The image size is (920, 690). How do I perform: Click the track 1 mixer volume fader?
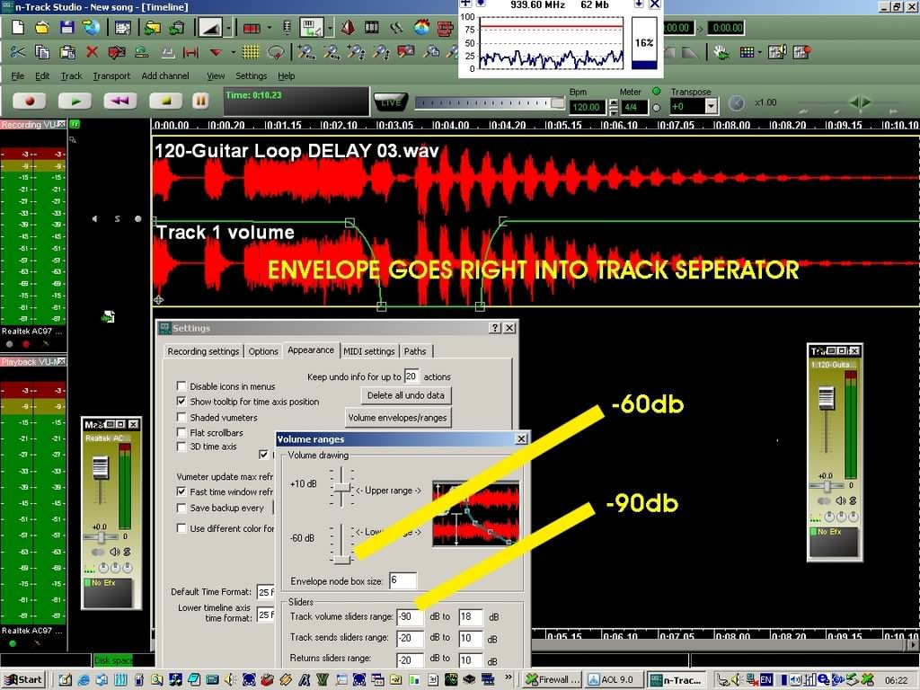coord(827,397)
